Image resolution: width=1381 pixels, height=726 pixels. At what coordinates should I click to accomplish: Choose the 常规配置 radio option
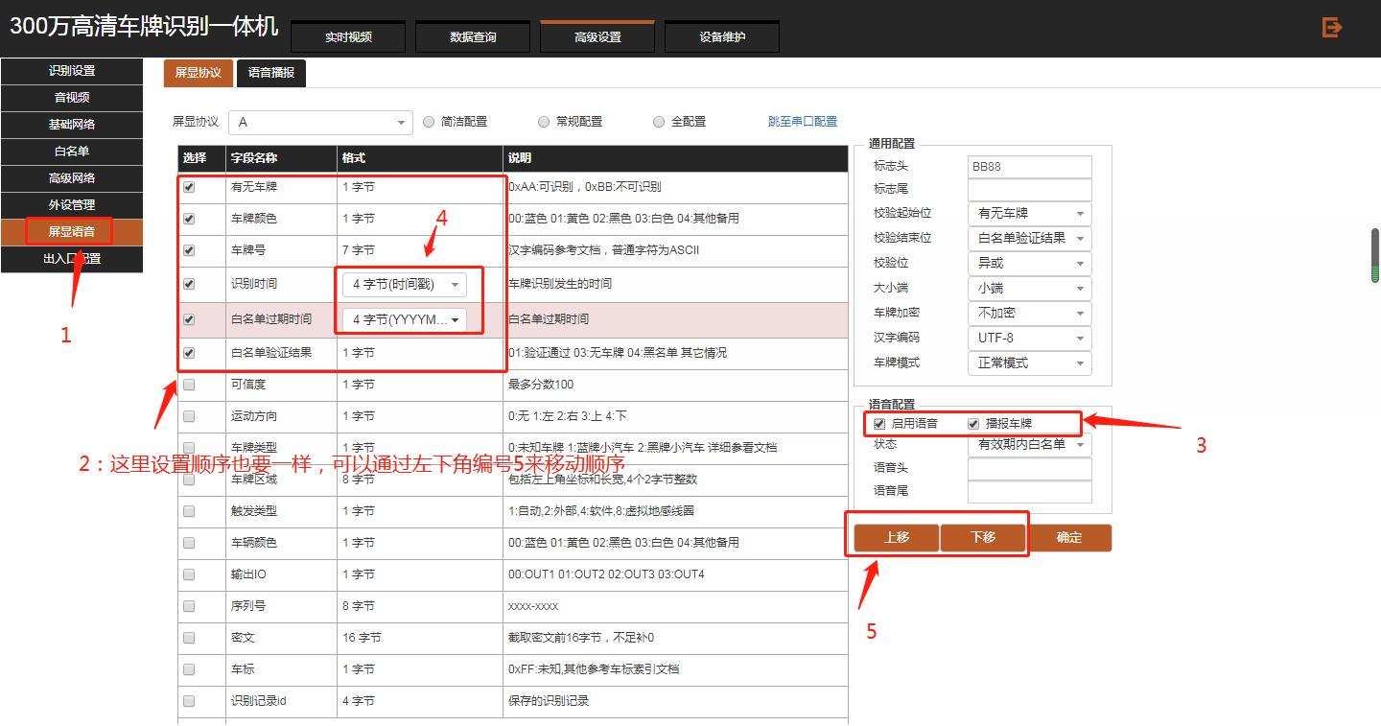pyautogui.click(x=544, y=122)
